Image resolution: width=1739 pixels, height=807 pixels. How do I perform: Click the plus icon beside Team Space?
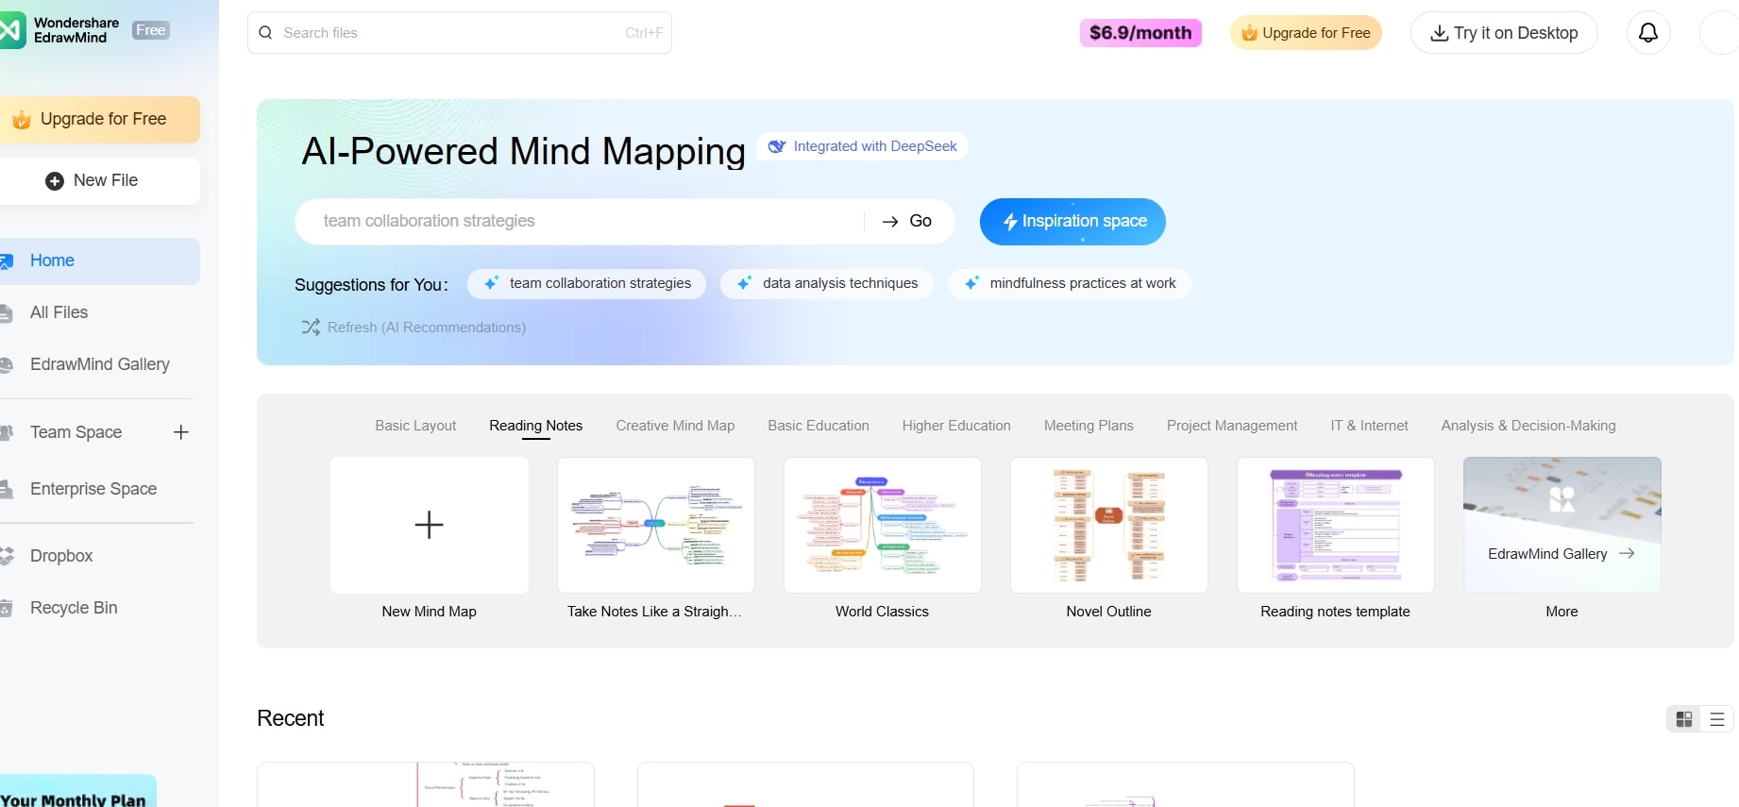(181, 432)
